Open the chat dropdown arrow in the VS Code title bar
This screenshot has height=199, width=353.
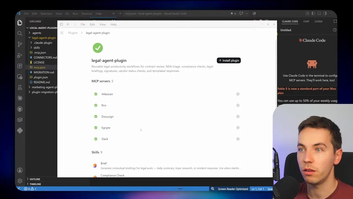point(247,13)
